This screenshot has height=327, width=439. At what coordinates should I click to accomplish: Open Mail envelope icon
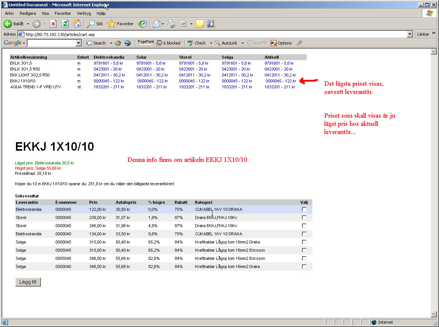157,24
